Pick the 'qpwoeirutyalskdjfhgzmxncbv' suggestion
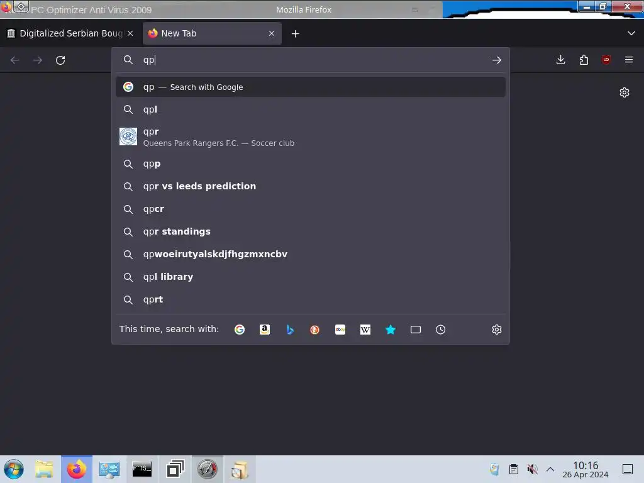The height and width of the screenshot is (483, 644). (x=311, y=254)
